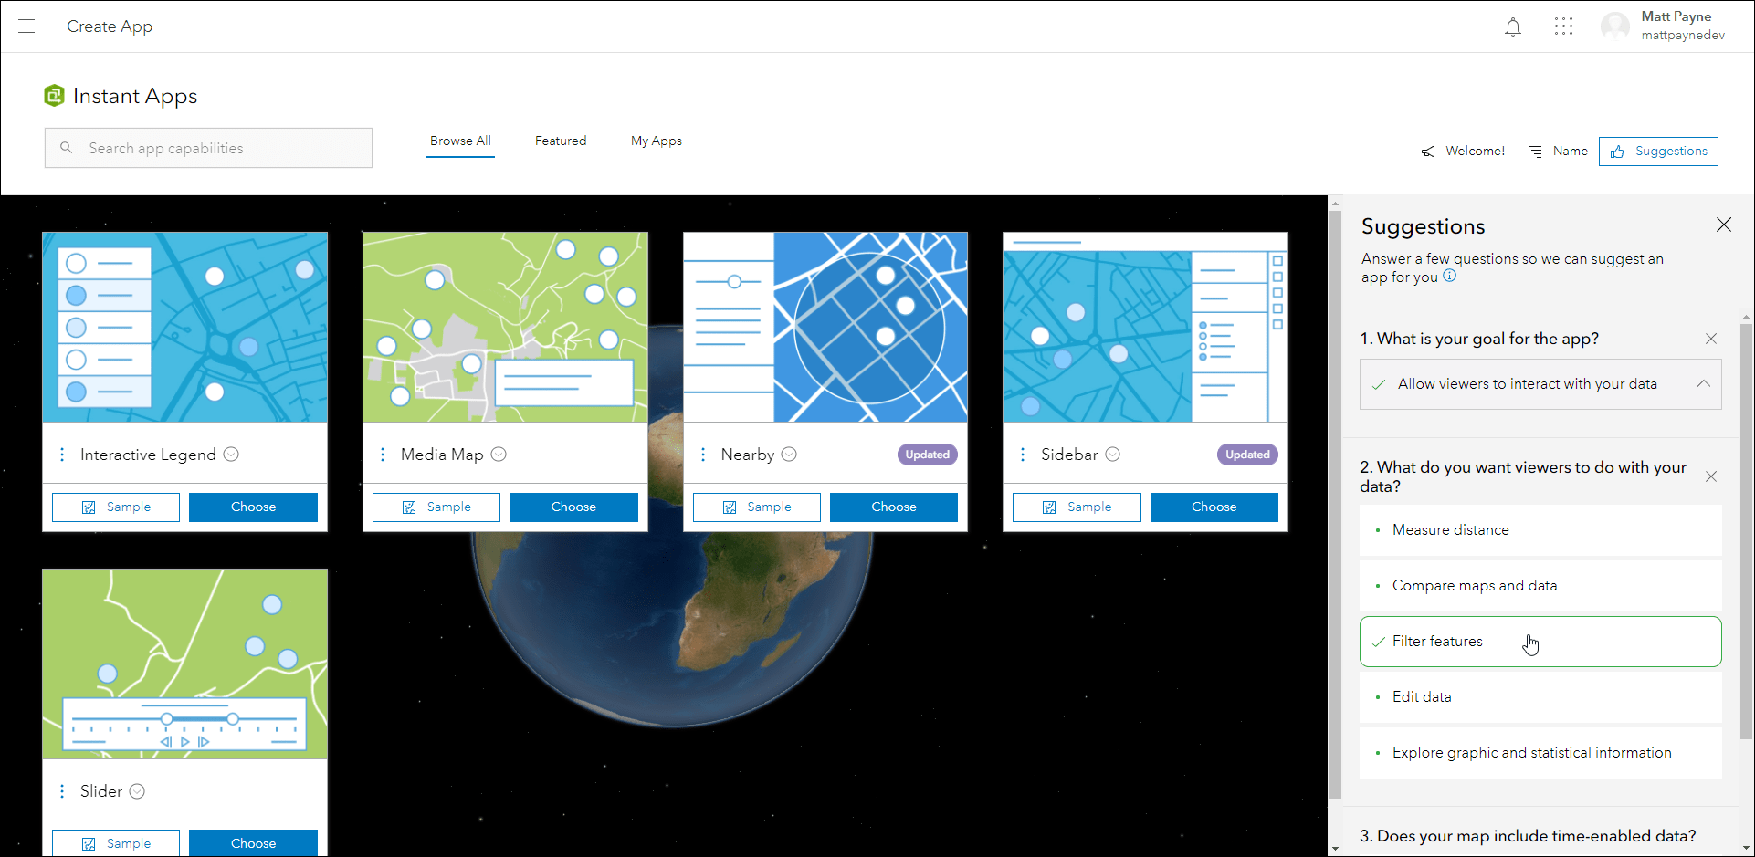
Task: Clear the answer to question 2
Action: 1711,476
